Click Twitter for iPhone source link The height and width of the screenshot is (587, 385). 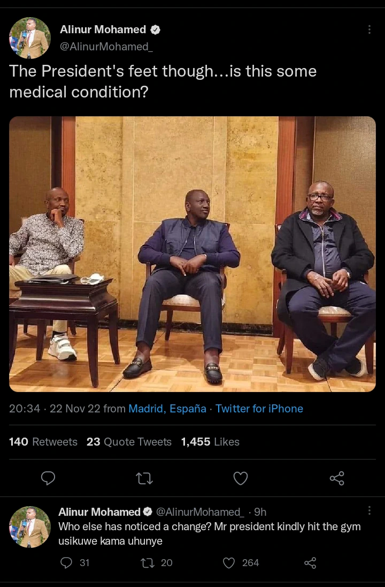click(x=259, y=409)
